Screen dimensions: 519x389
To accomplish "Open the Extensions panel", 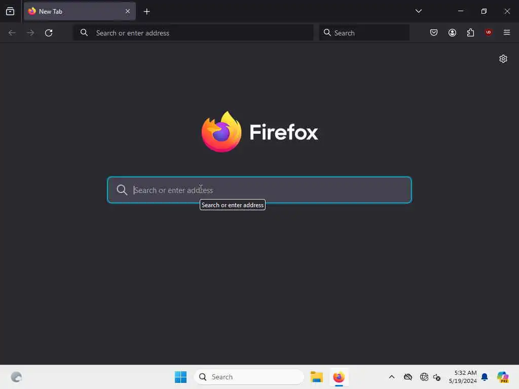I will 470,32.
